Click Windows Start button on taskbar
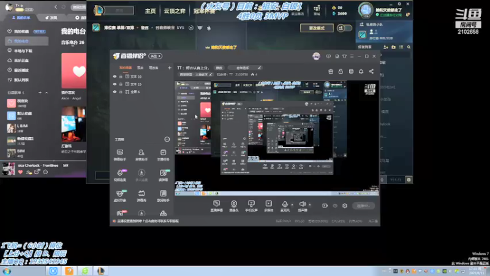490x276 pixels. tap(7, 271)
